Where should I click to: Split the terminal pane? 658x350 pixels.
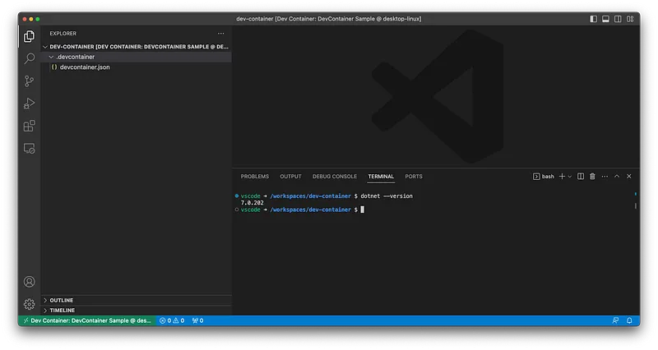581,176
